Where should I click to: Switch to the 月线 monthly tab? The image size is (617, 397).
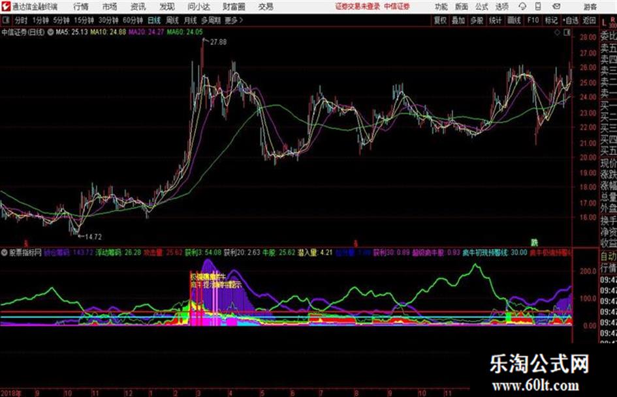click(x=190, y=20)
